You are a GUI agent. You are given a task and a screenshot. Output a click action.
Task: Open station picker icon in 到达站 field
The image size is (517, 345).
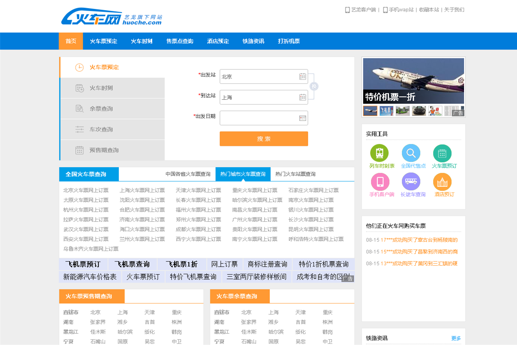tap(302, 97)
